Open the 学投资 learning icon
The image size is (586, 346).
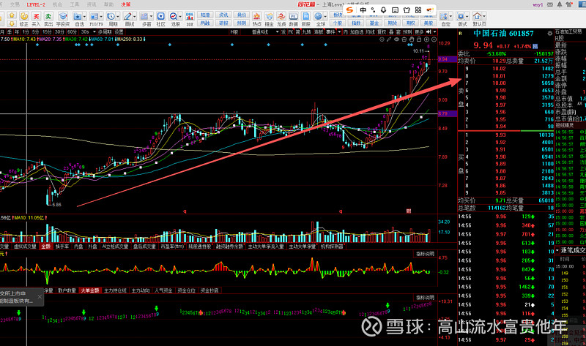point(63,16)
